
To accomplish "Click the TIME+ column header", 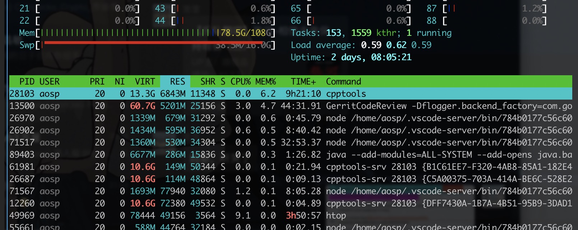I will coord(303,82).
